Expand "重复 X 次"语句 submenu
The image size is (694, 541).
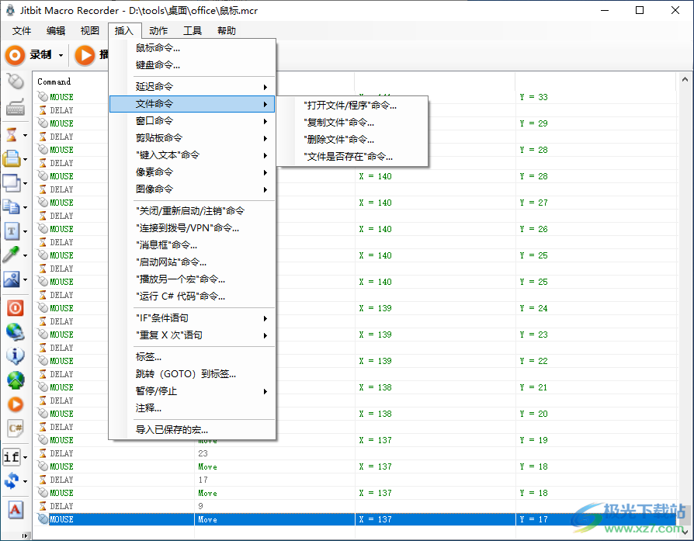(x=192, y=335)
